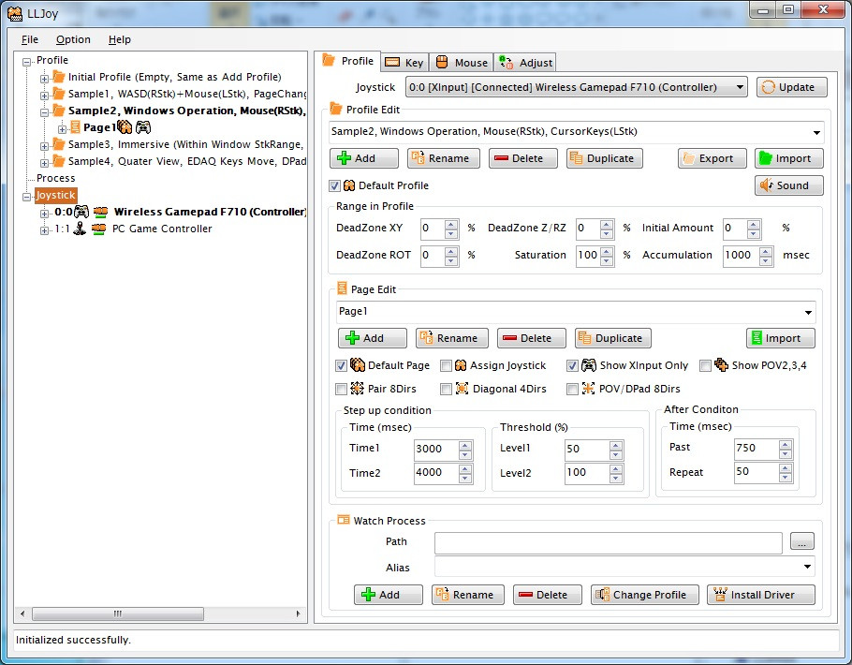
Task: Collapse the Profile tree root node
Action: pyautogui.click(x=26, y=62)
